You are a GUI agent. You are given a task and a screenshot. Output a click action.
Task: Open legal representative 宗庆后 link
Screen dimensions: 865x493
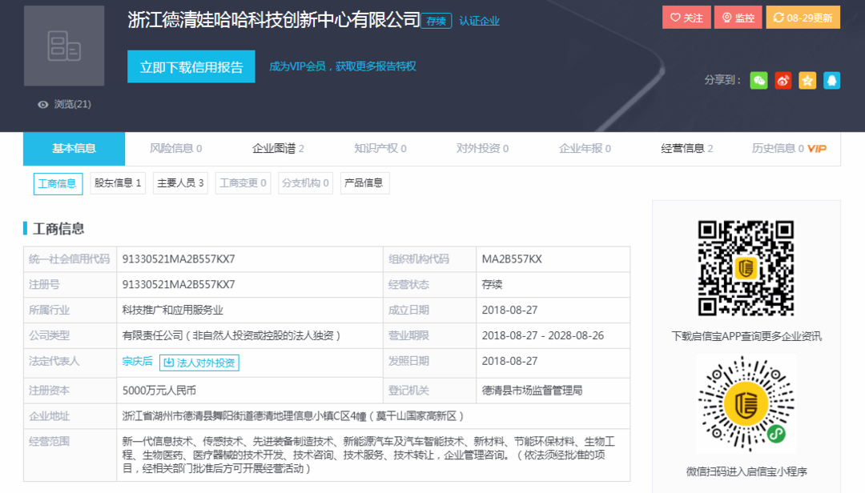click(x=138, y=361)
